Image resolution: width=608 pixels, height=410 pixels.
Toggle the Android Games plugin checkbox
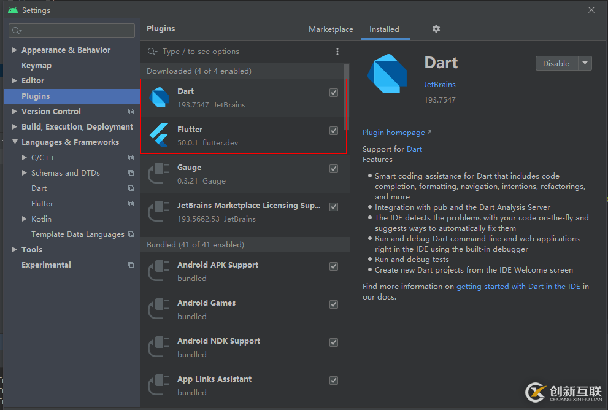tap(334, 304)
